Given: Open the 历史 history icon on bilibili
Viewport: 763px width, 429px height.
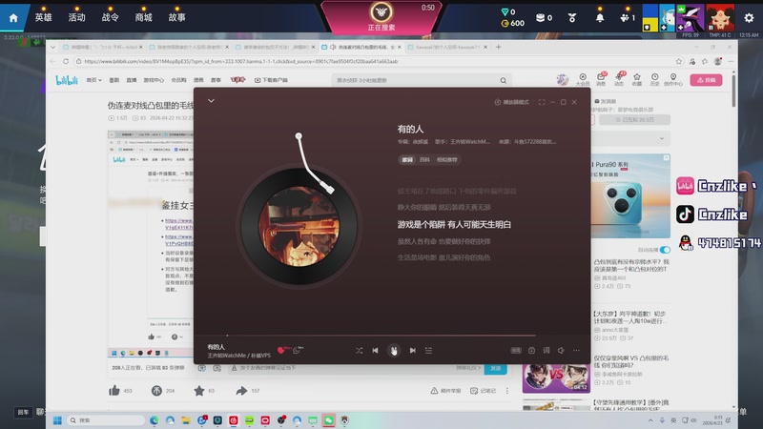Looking at the screenshot, I should pos(655,79).
